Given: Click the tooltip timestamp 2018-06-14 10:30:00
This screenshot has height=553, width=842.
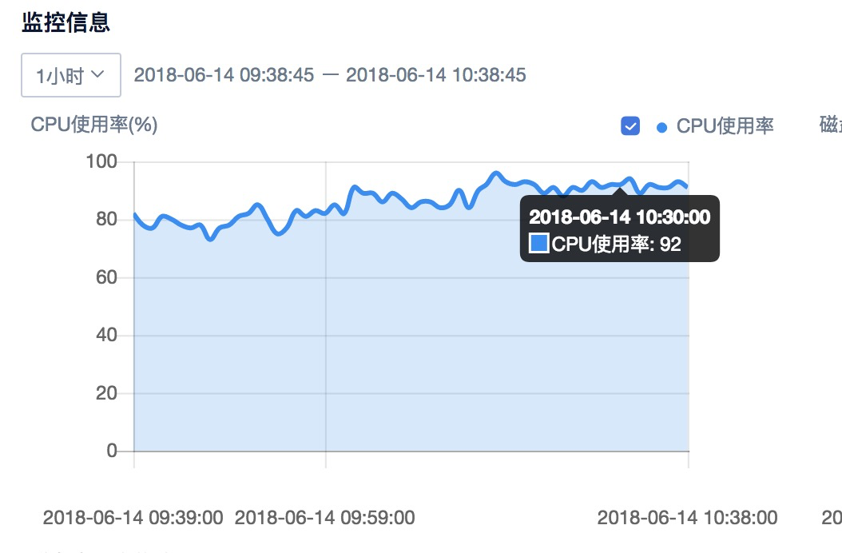Looking at the screenshot, I should coord(620,217).
